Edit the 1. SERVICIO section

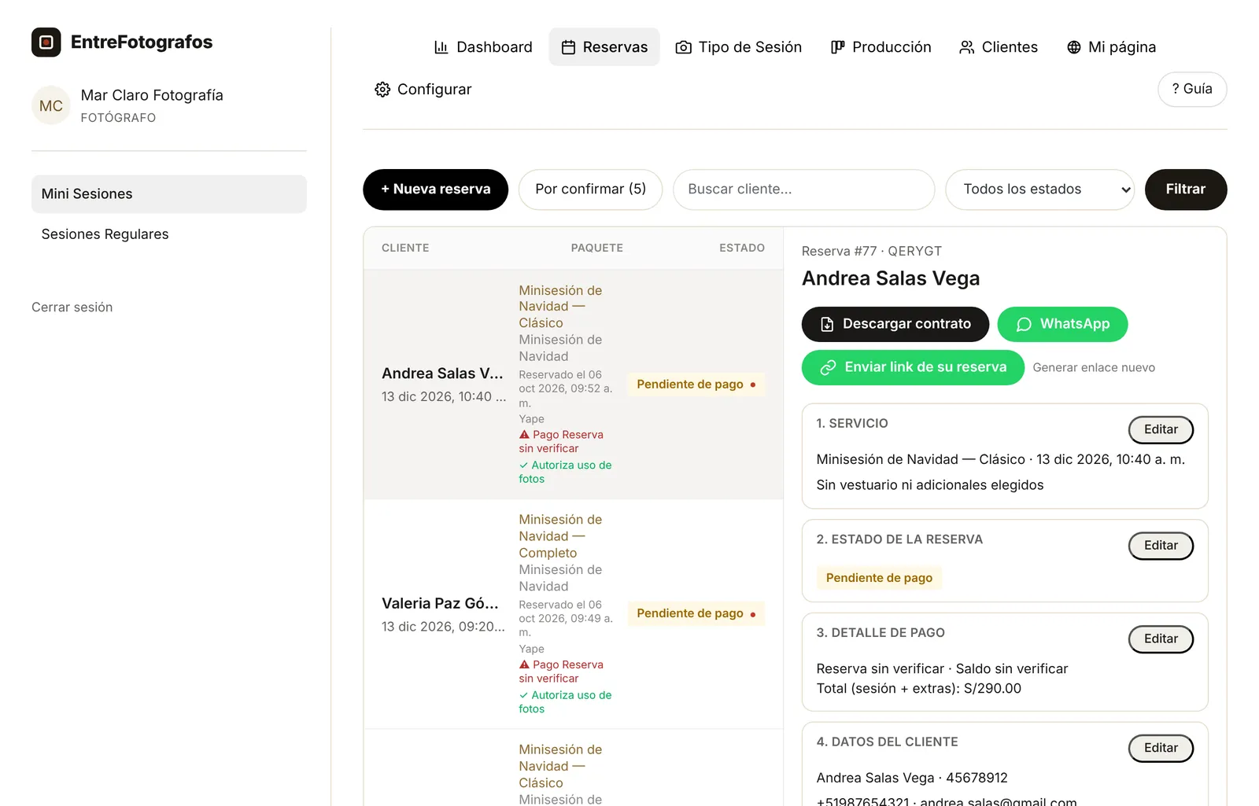tap(1161, 429)
